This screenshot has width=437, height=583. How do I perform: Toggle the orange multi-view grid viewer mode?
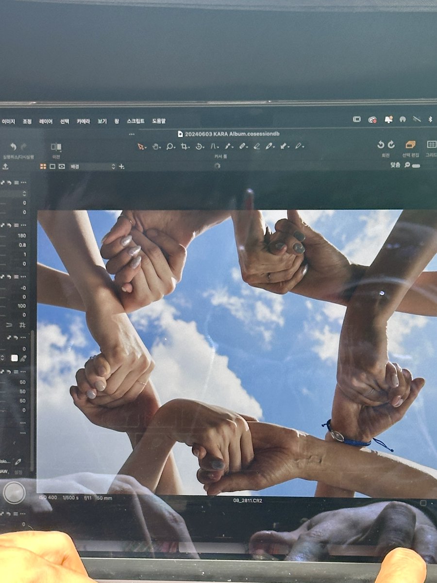(x=43, y=166)
